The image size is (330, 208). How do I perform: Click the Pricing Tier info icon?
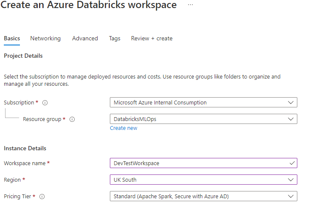[x=42, y=197]
